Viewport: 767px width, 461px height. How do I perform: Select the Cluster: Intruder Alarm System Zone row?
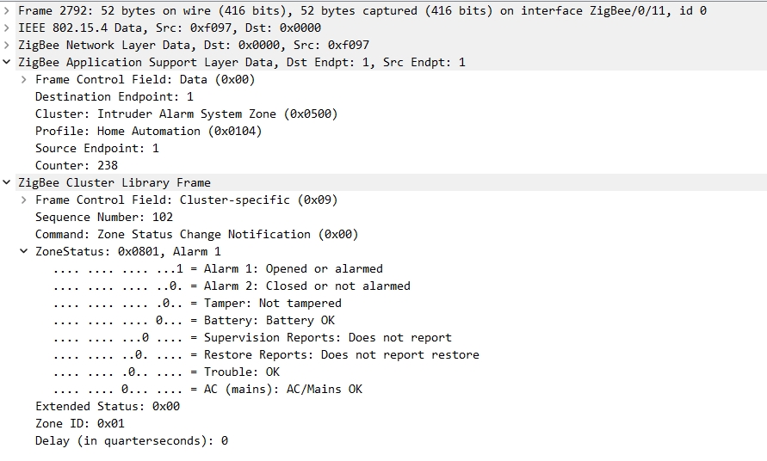[x=186, y=114]
